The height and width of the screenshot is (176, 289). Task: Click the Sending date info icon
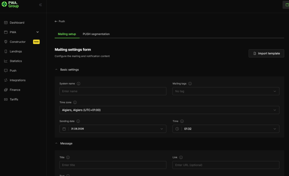(x=78, y=121)
